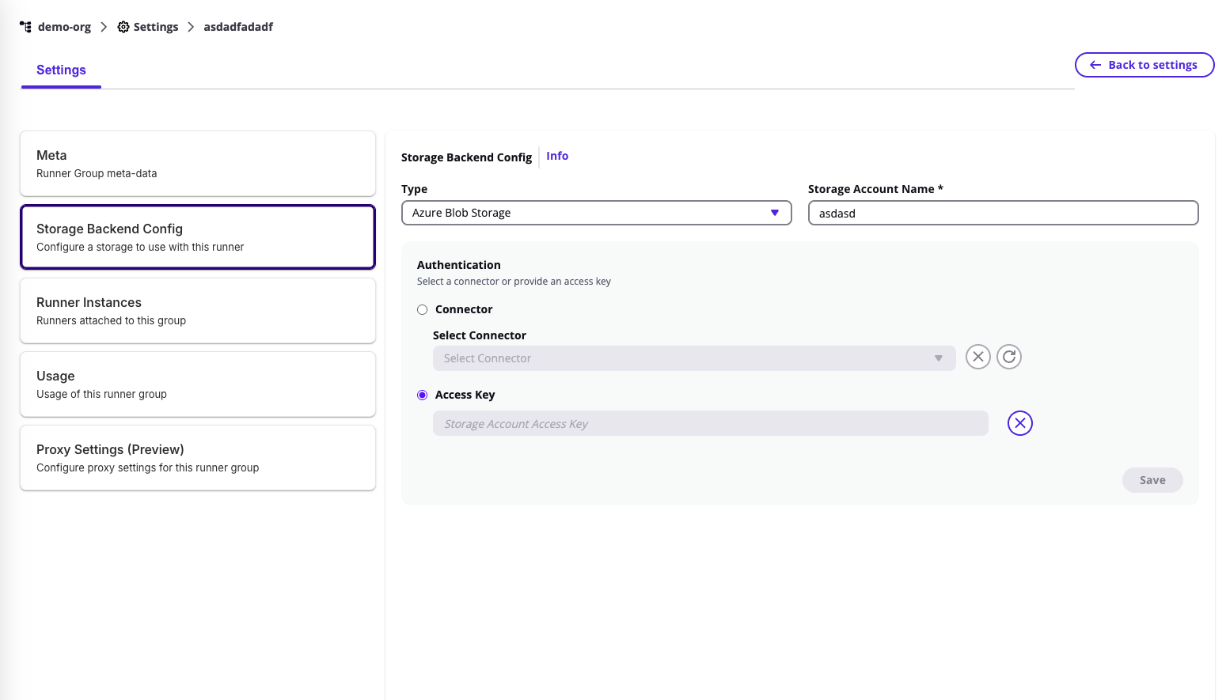Switch to the Settings tab
Viewport: 1226px width, 700px height.
click(61, 70)
